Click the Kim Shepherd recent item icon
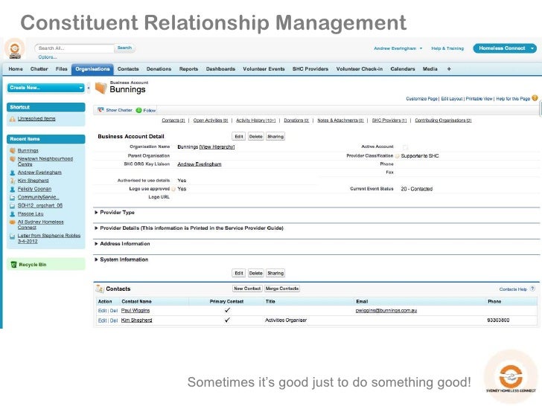Viewport: 542px width, 406px height. [x=13, y=181]
